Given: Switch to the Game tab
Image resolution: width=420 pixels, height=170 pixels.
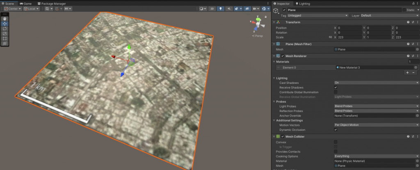Looking at the screenshot, I should (25, 3).
